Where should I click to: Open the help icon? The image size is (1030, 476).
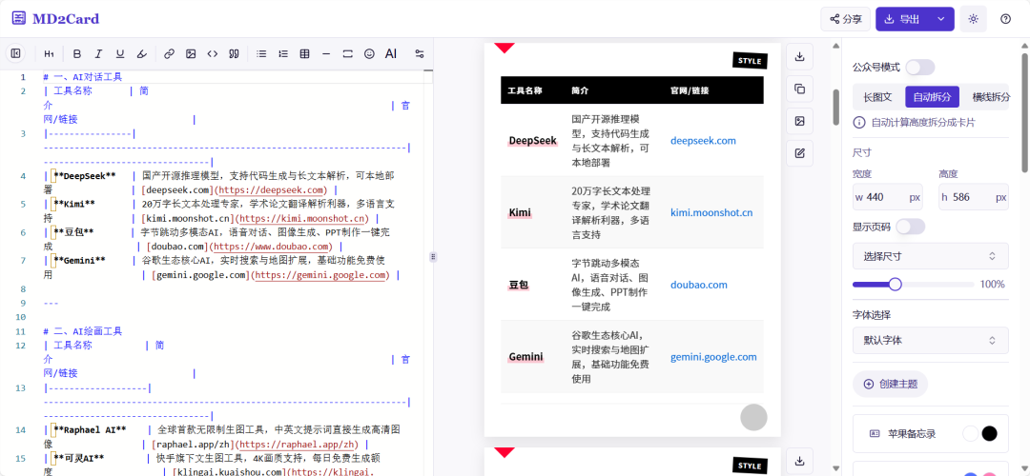click(1006, 19)
